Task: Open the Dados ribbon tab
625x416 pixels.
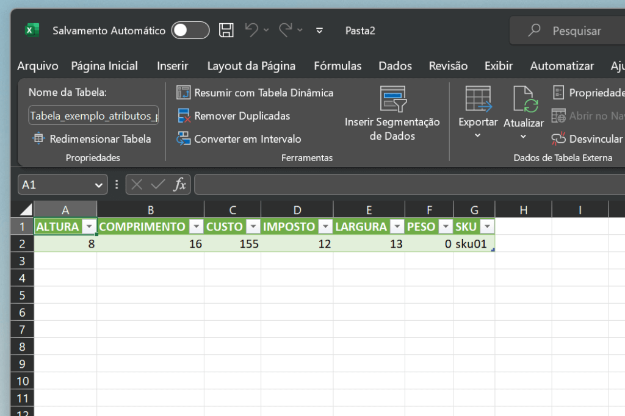Action: click(394, 66)
